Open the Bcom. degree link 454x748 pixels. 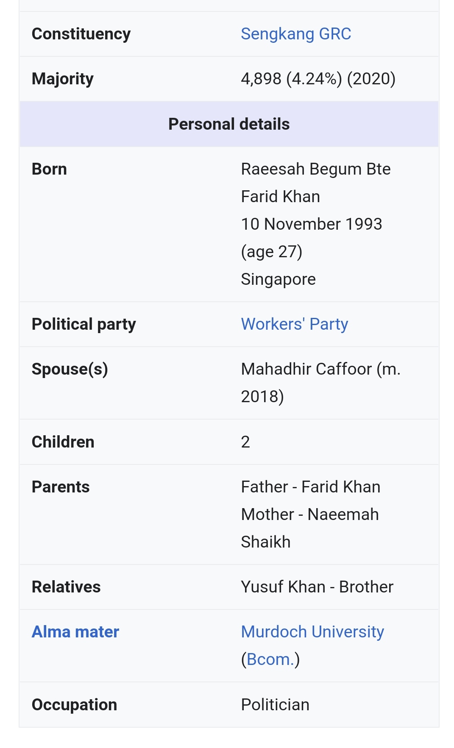coord(270,659)
